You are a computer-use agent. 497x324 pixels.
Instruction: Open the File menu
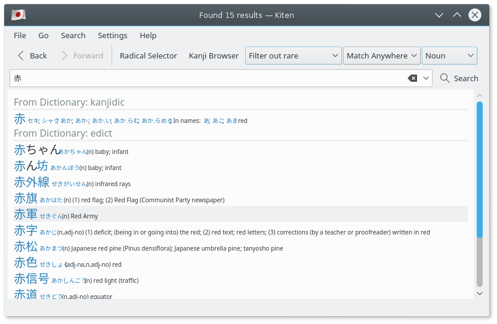click(x=20, y=35)
